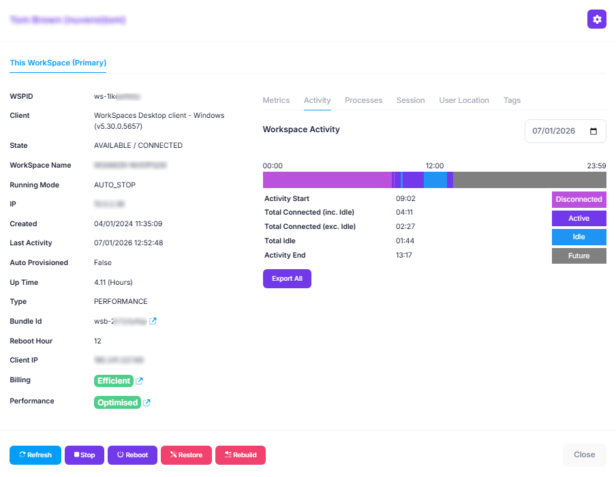The width and height of the screenshot is (616, 477).
Task: Open the Performance external link icon
Action: 147,403
